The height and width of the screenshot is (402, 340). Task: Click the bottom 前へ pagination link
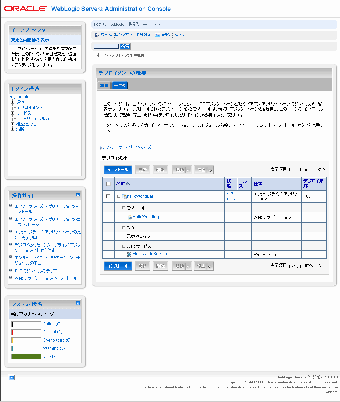tap(309, 266)
